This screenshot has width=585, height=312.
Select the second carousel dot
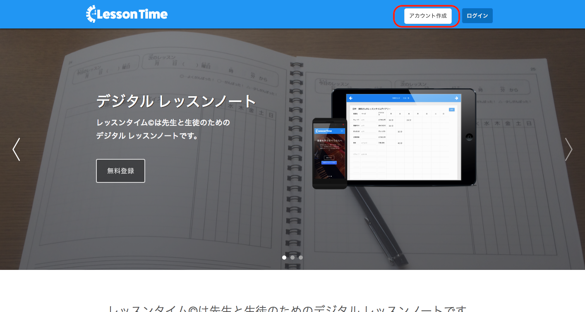point(292,258)
